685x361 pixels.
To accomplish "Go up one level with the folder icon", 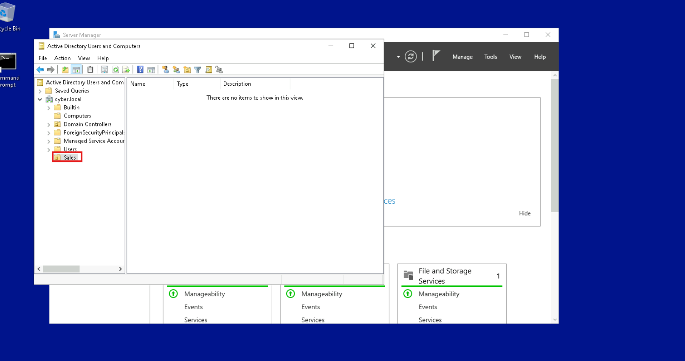I will 65,70.
